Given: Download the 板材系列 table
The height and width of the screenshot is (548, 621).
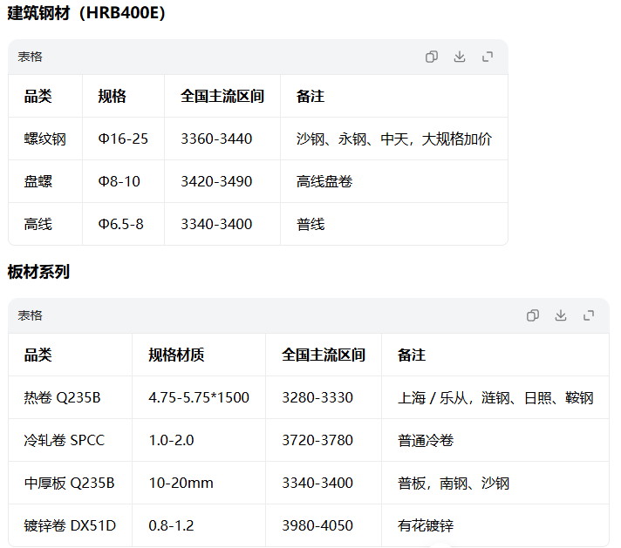Looking at the screenshot, I should 561,315.
